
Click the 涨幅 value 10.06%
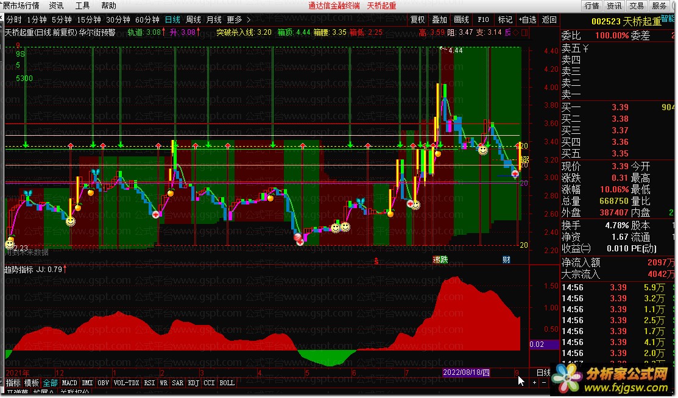614,189
